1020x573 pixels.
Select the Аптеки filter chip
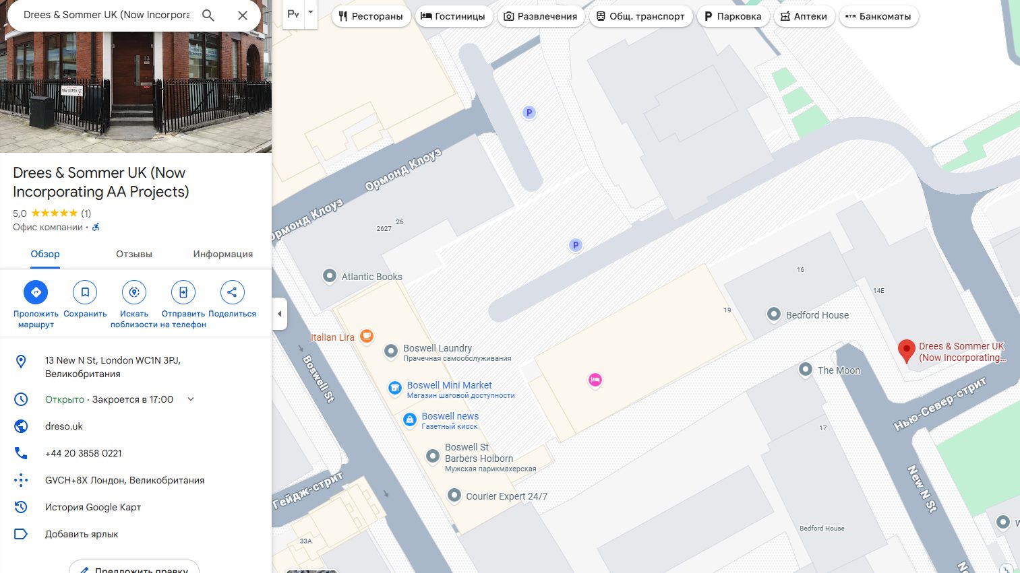[x=804, y=16]
